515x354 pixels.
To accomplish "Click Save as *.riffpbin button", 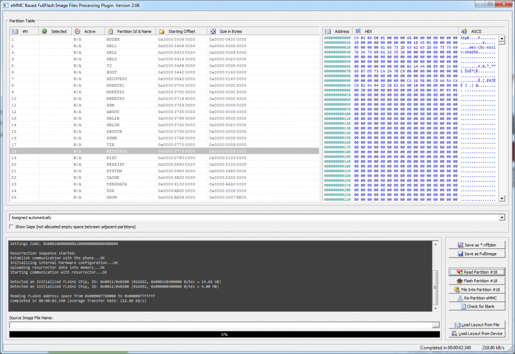I will [477, 245].
